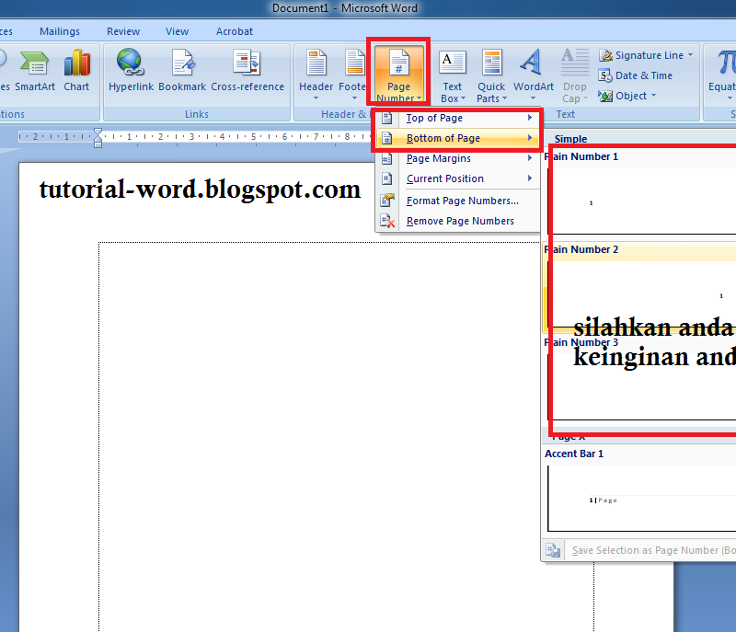Expand the Top of Page submenu arrow

point(530,118)
